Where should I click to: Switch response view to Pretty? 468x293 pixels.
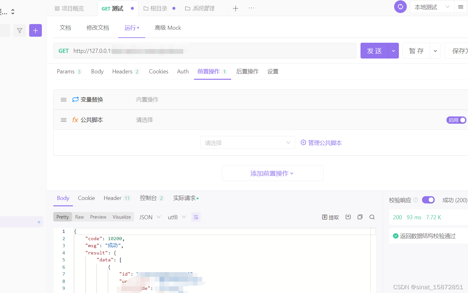pyautogui.click(x=62, y=217)
